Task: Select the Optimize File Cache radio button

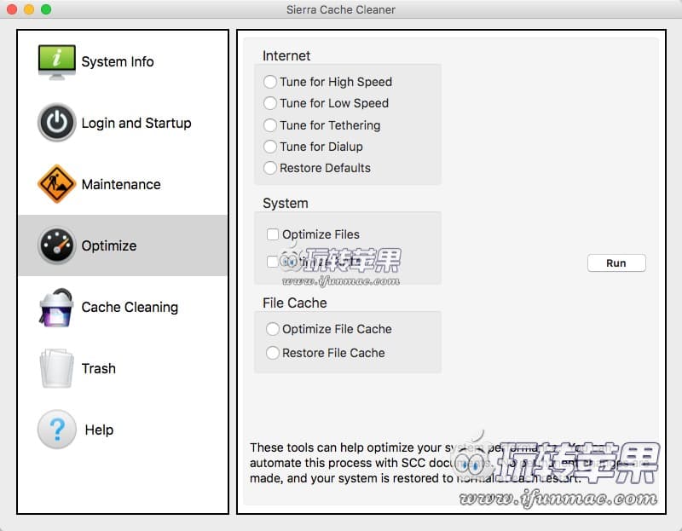Action: [x=273, y=329]
